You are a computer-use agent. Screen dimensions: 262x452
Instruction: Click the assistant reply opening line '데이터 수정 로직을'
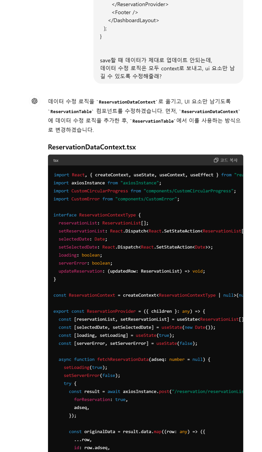[x=139, y=102]
